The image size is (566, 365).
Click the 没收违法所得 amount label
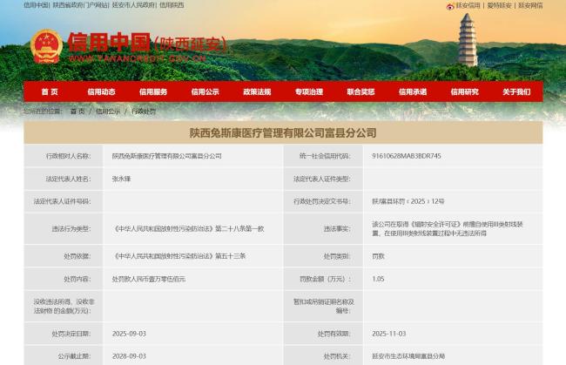64,306
